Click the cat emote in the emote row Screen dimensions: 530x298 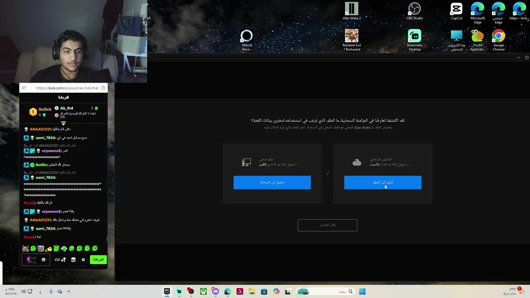pos(26,248)
